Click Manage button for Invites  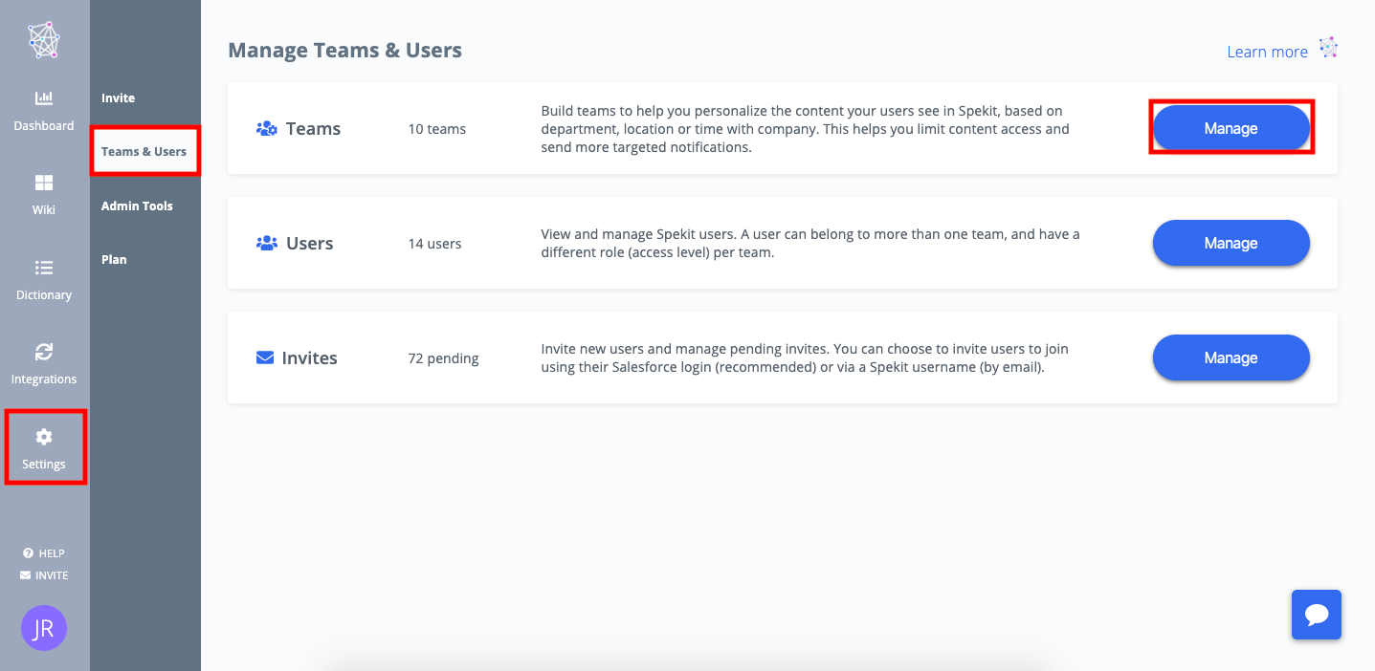[1231, 357]
